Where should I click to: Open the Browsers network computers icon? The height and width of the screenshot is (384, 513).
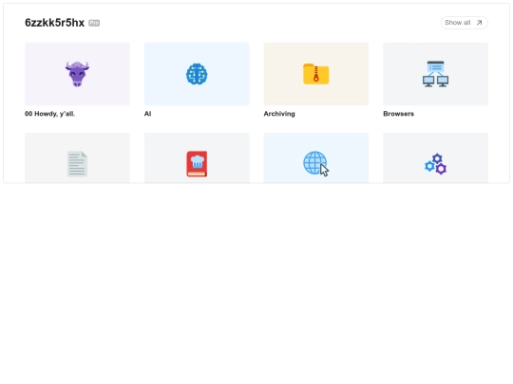(x=435, y=74)
